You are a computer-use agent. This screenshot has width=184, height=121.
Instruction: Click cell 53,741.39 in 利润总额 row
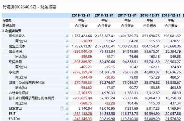click(152, 62)
